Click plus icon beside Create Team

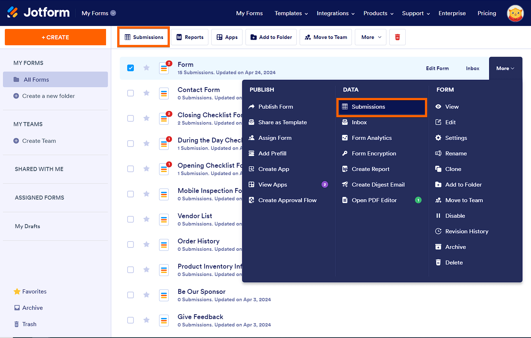coord(16,141)
